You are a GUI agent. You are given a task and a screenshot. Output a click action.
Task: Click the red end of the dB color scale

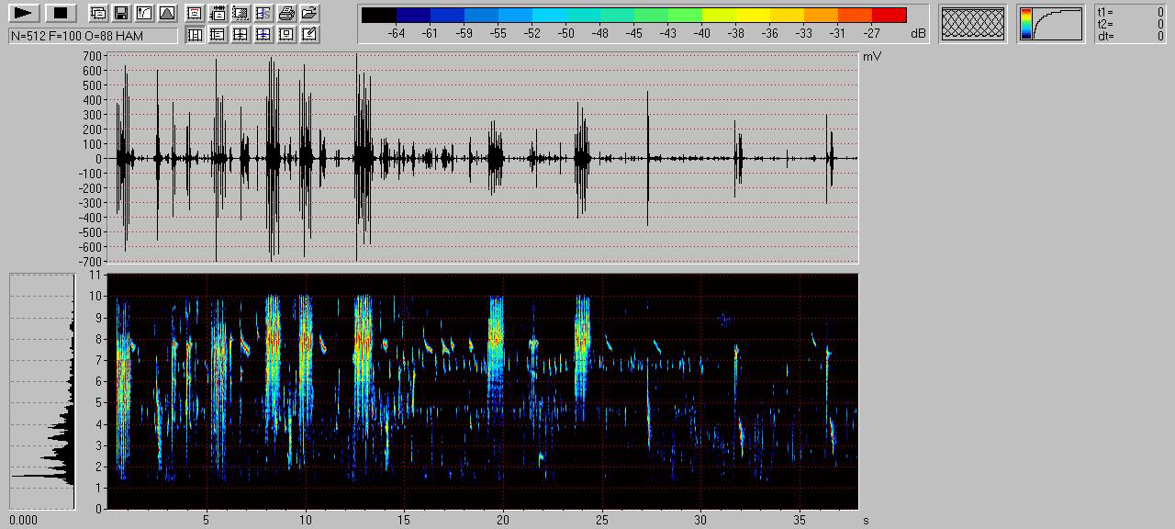889,16
